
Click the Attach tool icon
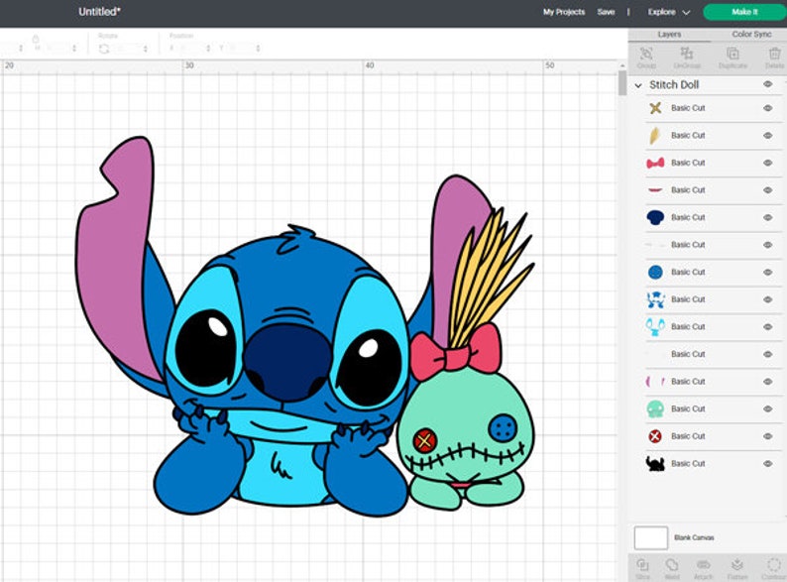pos(704,565)
